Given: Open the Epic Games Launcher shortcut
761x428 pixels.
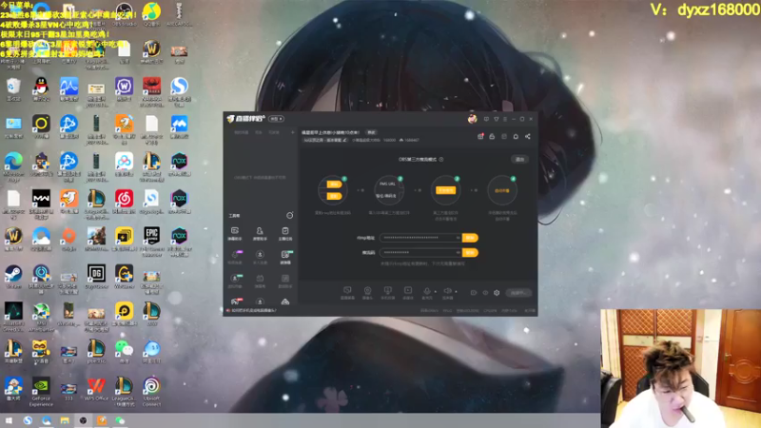Looking at the screenshot, I should [x=152, y=241].
